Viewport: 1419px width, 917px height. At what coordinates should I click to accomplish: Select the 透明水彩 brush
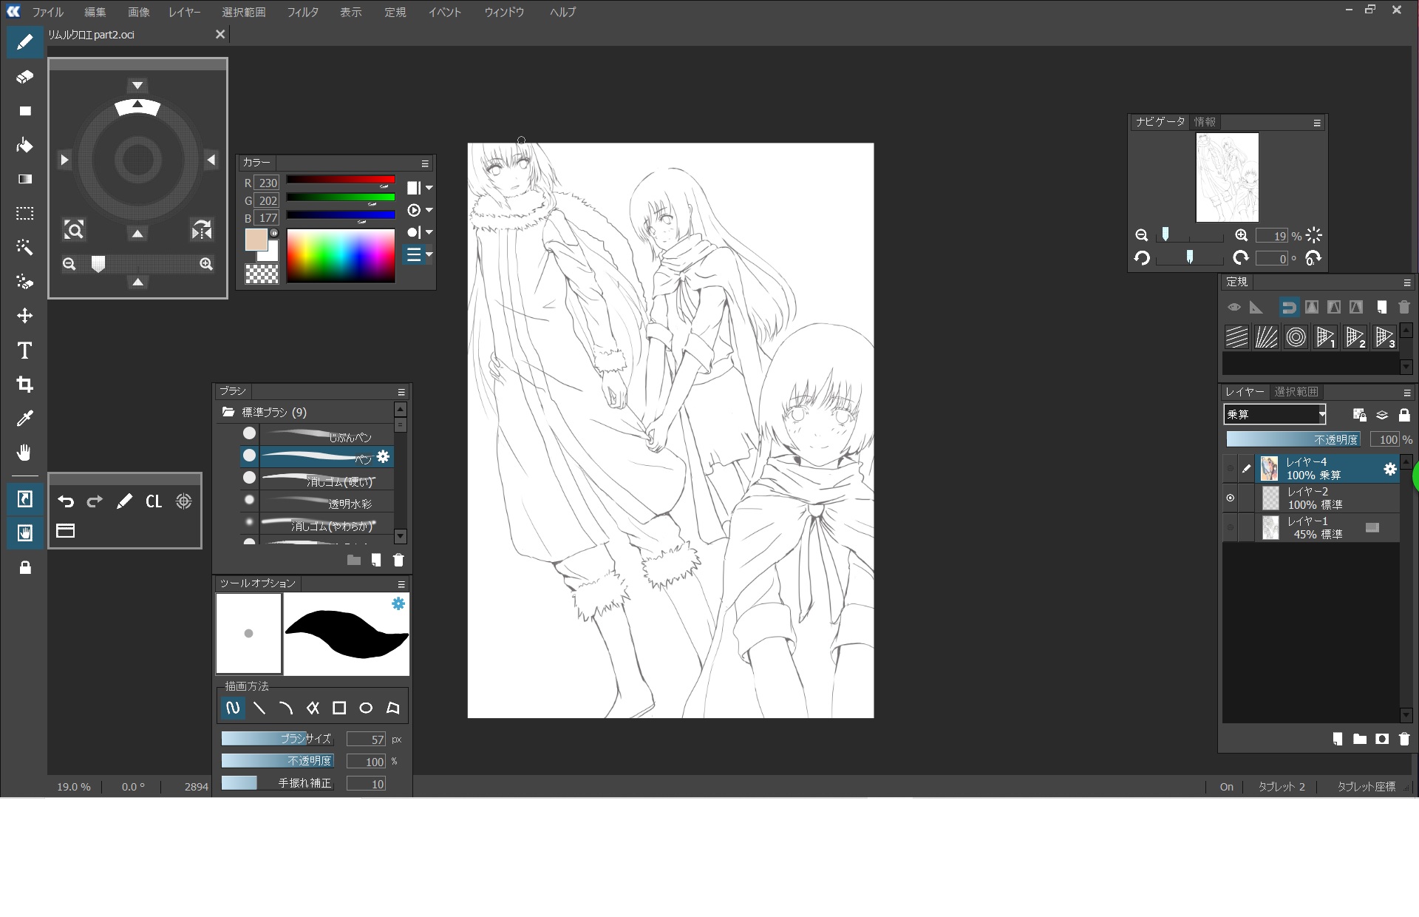pos(325,503)
